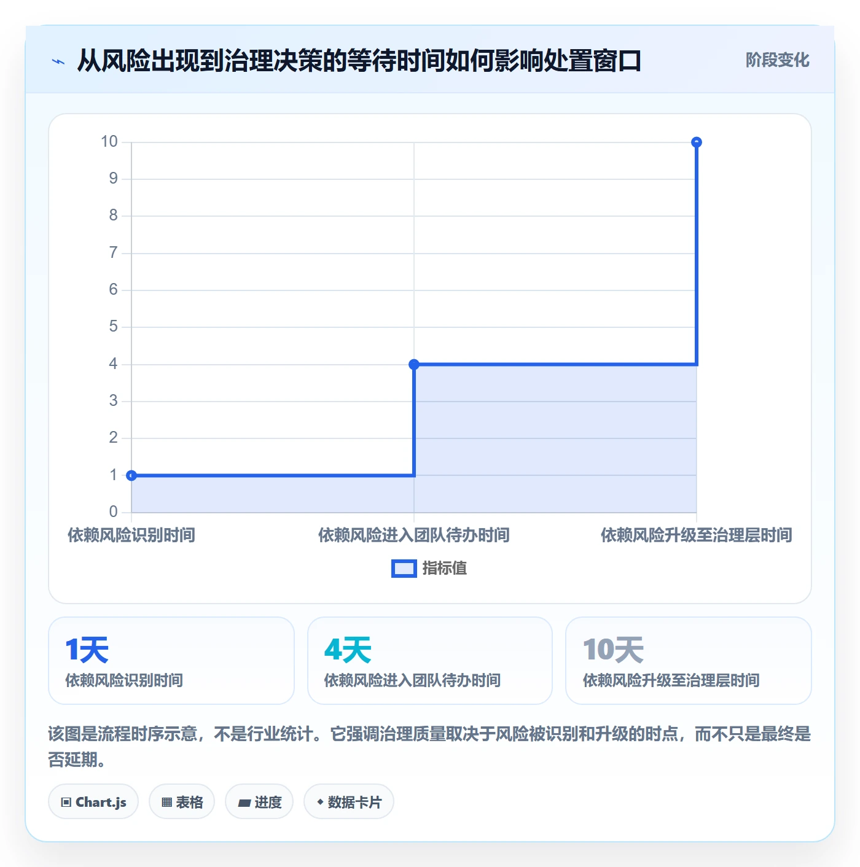Click the bar icon in 进度 tag
Viewport: 860px width, 867px height.
pos(244,803)
